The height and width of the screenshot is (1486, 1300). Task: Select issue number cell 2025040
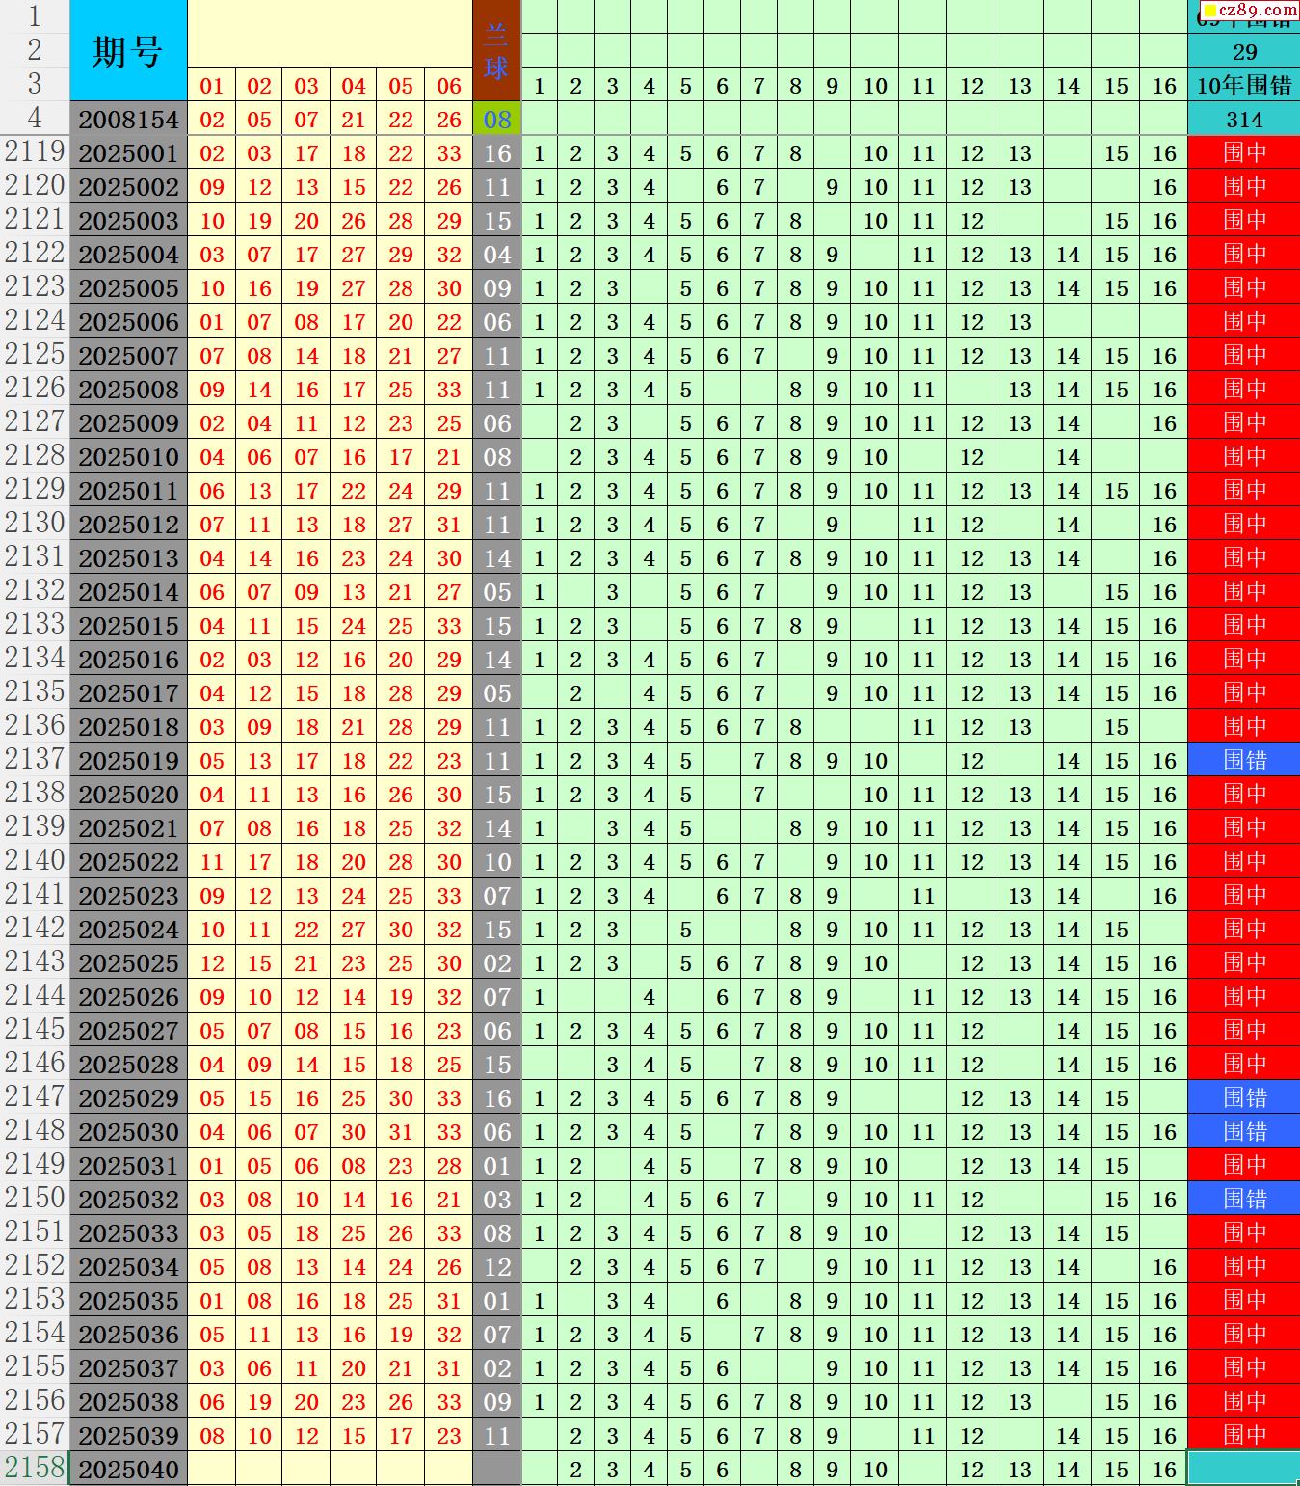point(128,1470)
